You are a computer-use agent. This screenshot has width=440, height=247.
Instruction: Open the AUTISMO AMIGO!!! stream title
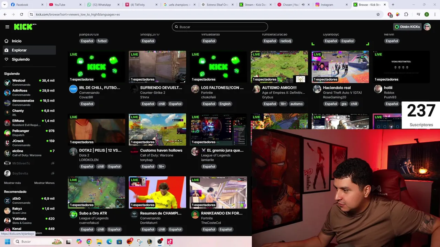[279, 88]
